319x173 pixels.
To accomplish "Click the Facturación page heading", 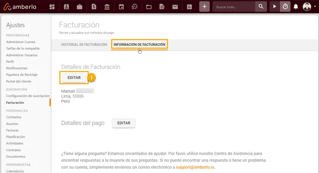I will click(x=79, y=25).
